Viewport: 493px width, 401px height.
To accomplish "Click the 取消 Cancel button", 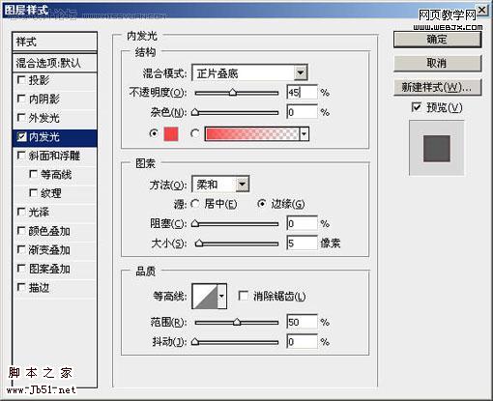I will pos(437,63).
